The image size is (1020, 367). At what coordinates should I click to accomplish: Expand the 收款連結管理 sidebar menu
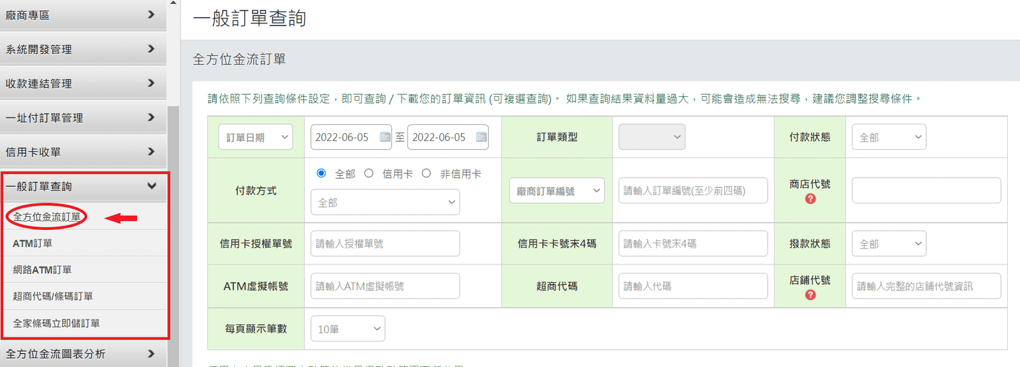point(83,83)
